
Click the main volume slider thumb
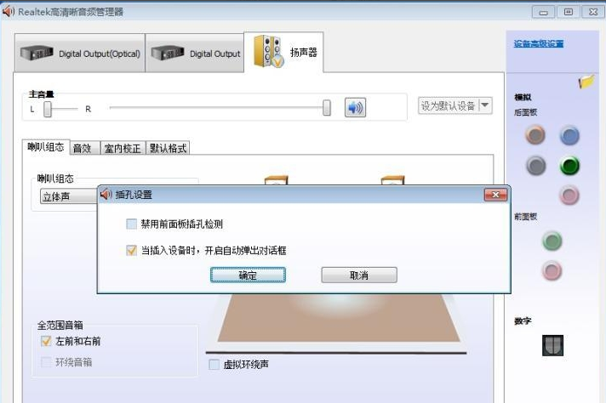pos(327,108)
